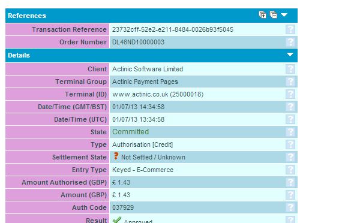Click the Keyed - E-Commerce value
This screenshot has height=223, width=342.
143,170
